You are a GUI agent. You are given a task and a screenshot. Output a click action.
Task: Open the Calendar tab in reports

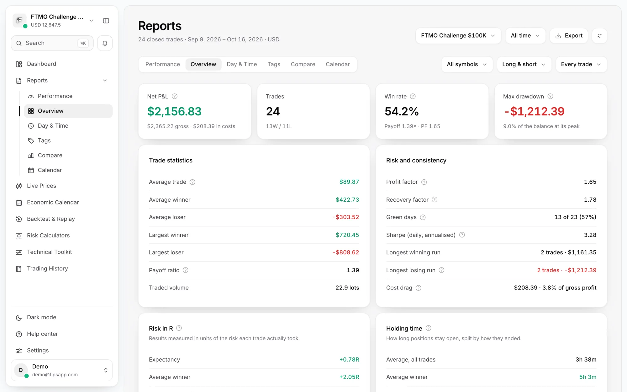338,64
